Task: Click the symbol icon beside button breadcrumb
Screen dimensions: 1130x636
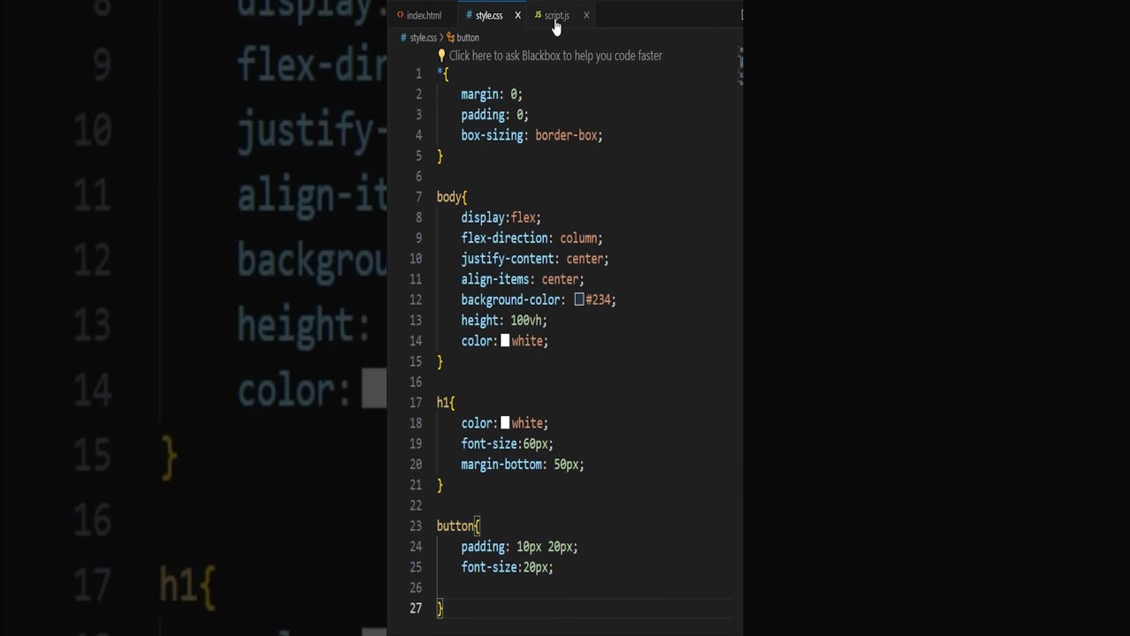Action: point(450,38)
